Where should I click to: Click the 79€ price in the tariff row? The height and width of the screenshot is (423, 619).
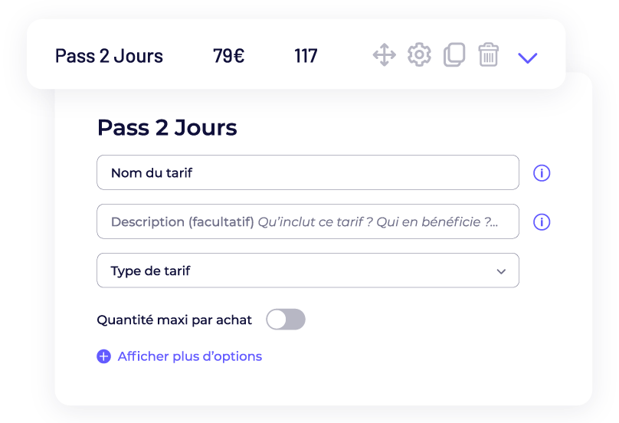click(x=228, y=56)
